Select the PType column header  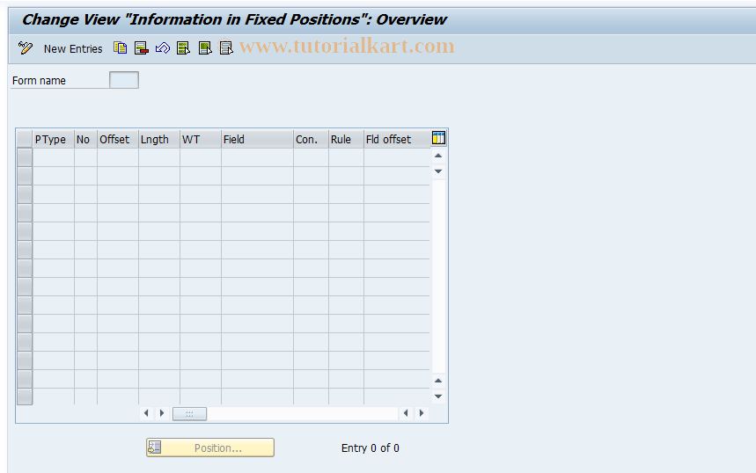[x=53, y=139]
